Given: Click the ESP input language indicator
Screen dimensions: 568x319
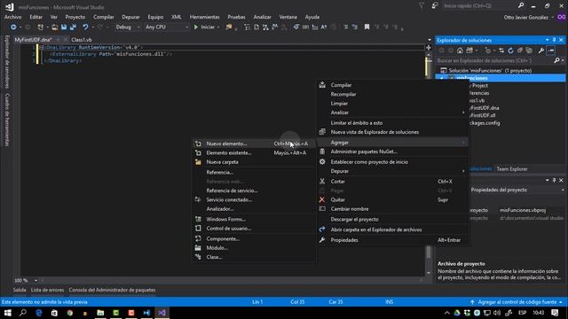Looking at the screenshot, I should click(522, 313).
